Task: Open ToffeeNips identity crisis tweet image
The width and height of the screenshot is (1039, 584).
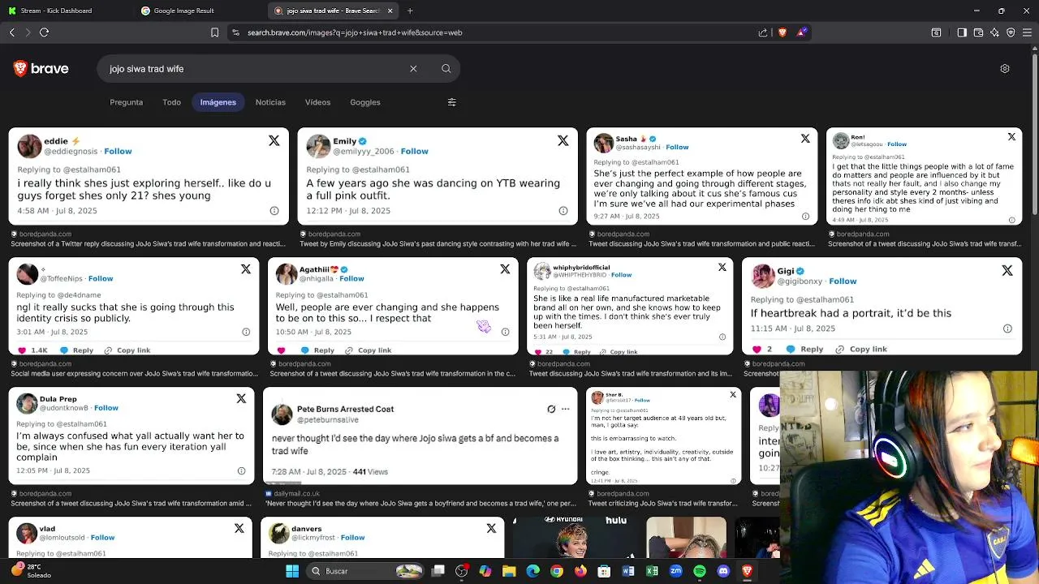Action: point(134,307)
